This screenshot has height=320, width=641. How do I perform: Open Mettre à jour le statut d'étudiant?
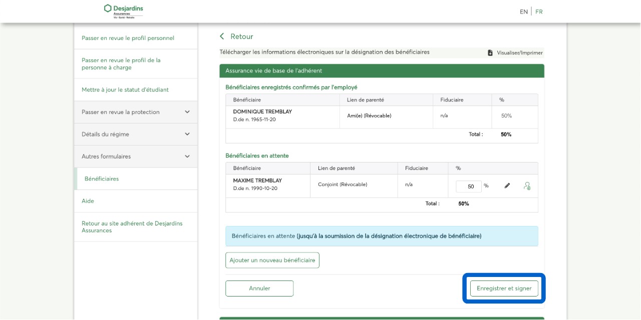point(125,90)
